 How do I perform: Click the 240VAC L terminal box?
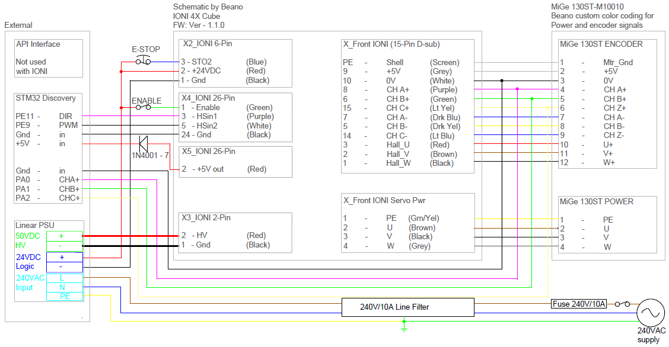(x=65, y=278)
